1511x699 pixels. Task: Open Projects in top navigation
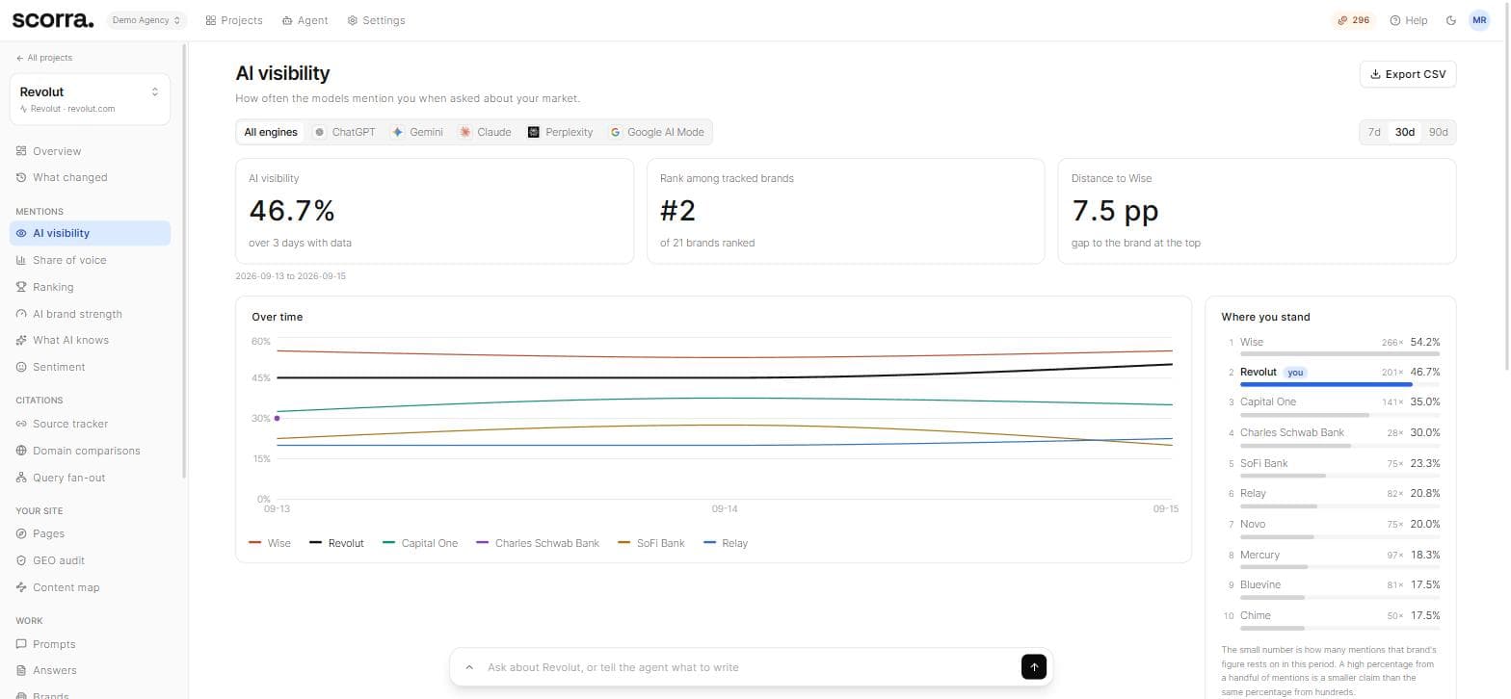[233, 20]
